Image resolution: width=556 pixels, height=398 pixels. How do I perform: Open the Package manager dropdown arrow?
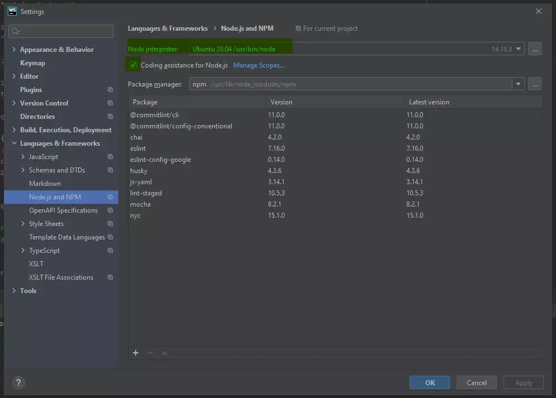518,84
